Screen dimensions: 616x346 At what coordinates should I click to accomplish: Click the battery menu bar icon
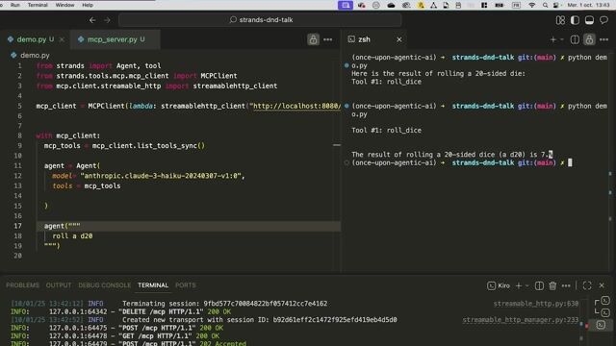click(x=499, y=5)
